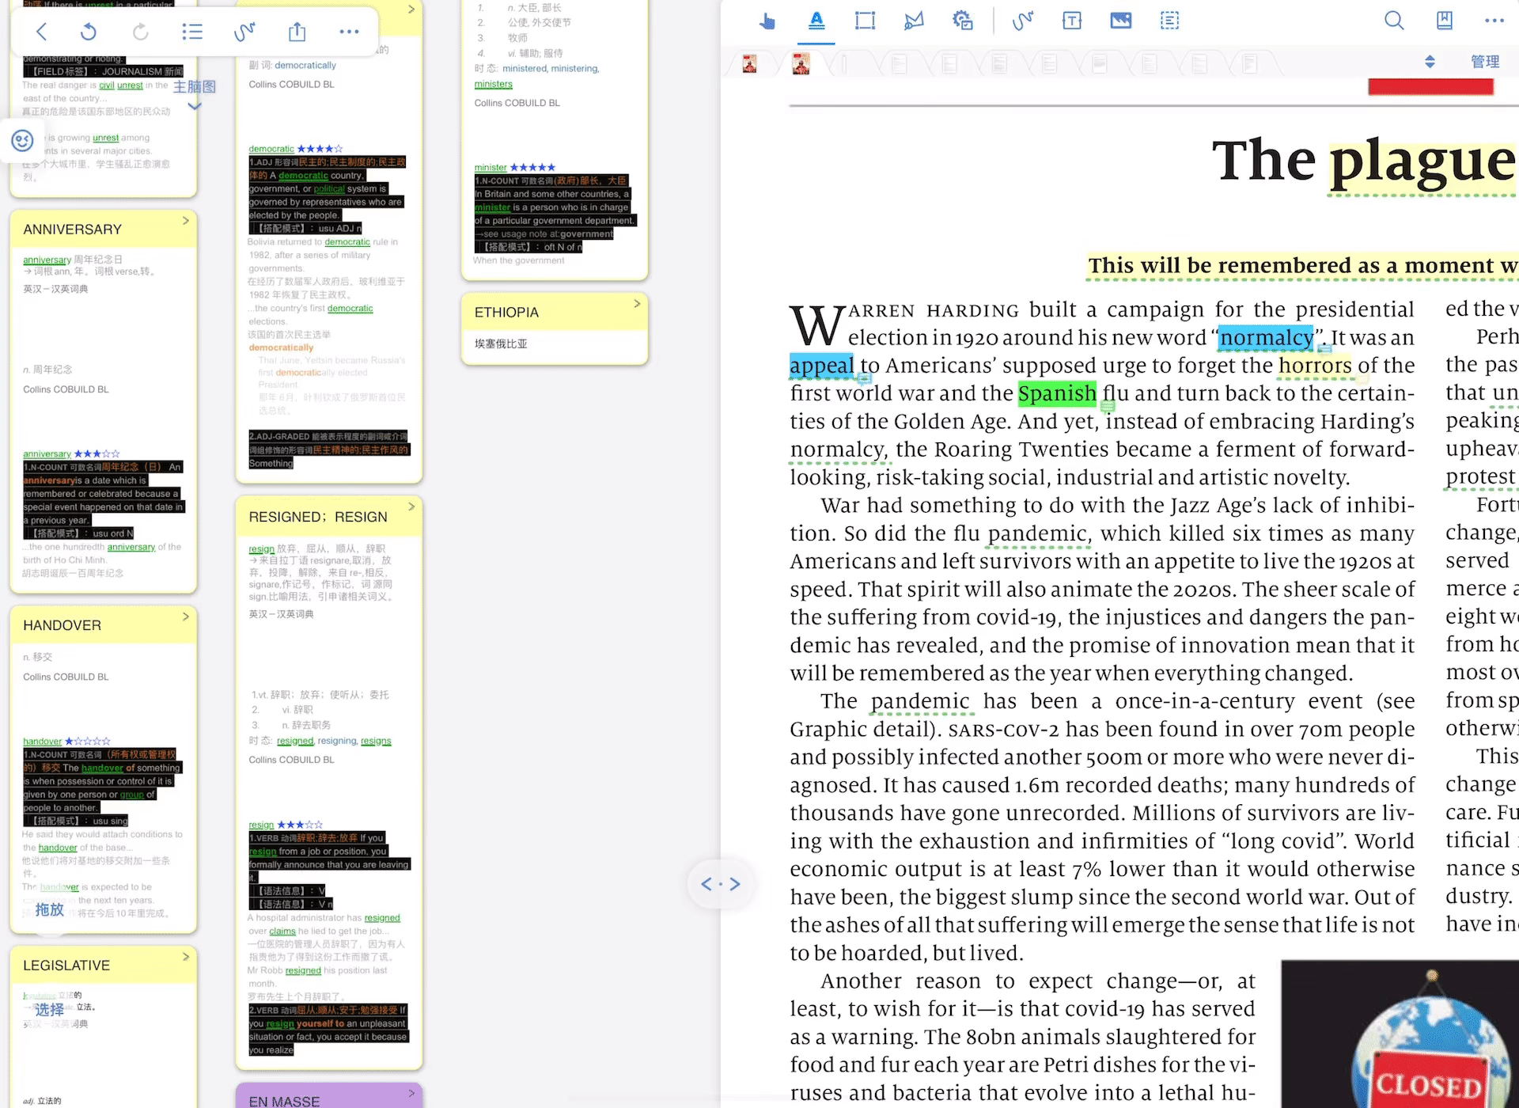
Task: Click the 拖放 drag mode button
Action: click(x=49, y=909)
